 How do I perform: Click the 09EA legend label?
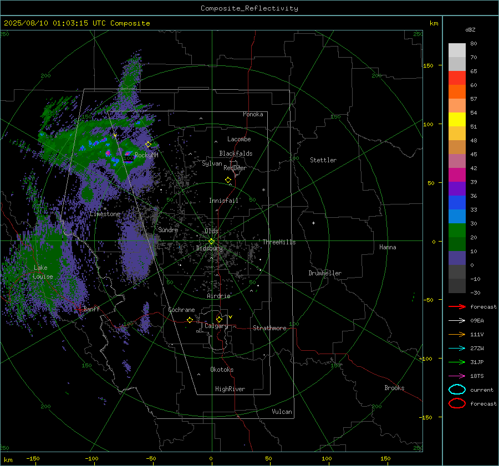click(x=477, y=320)
